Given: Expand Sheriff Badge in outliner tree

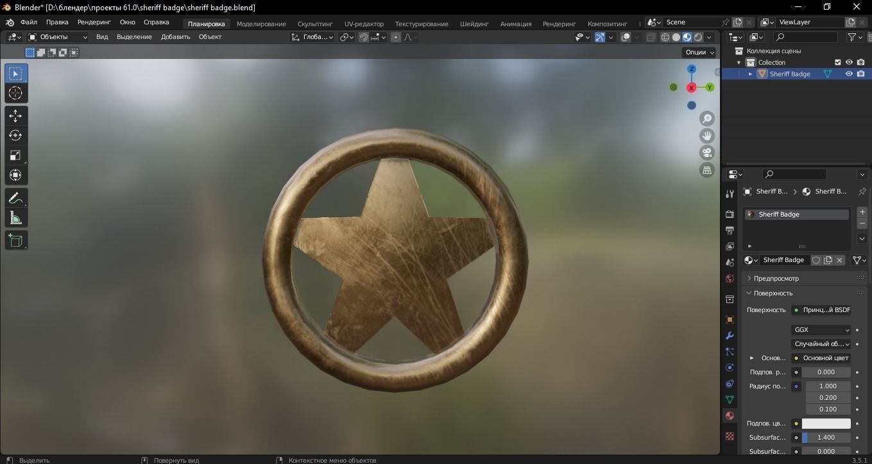Looking at the screenshot, I should point(751,74).
